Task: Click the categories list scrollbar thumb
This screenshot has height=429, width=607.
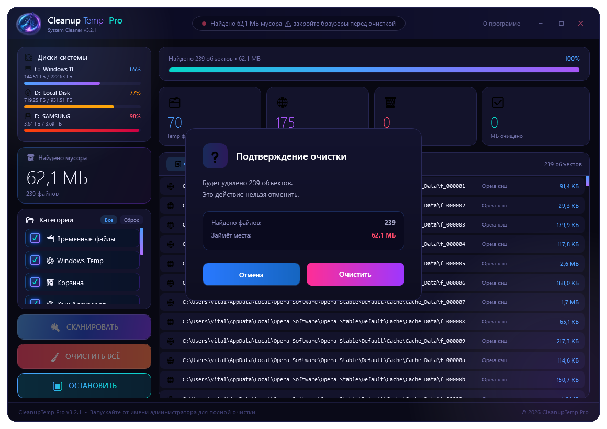Action: click(142, 241)
